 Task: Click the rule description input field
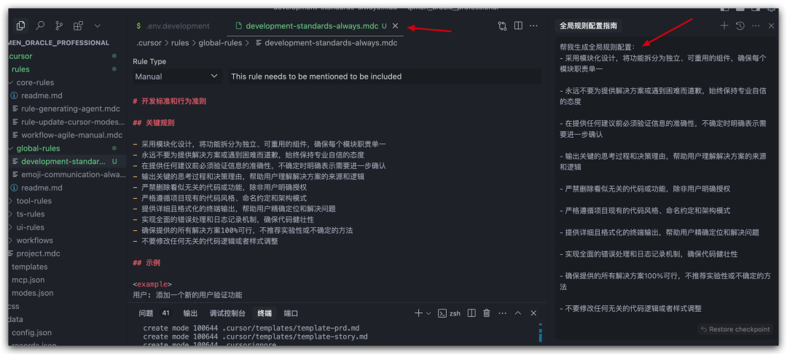tap(385, 76)
